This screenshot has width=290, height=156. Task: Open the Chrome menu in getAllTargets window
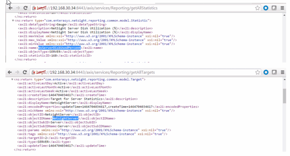click(x=283, y=72)
